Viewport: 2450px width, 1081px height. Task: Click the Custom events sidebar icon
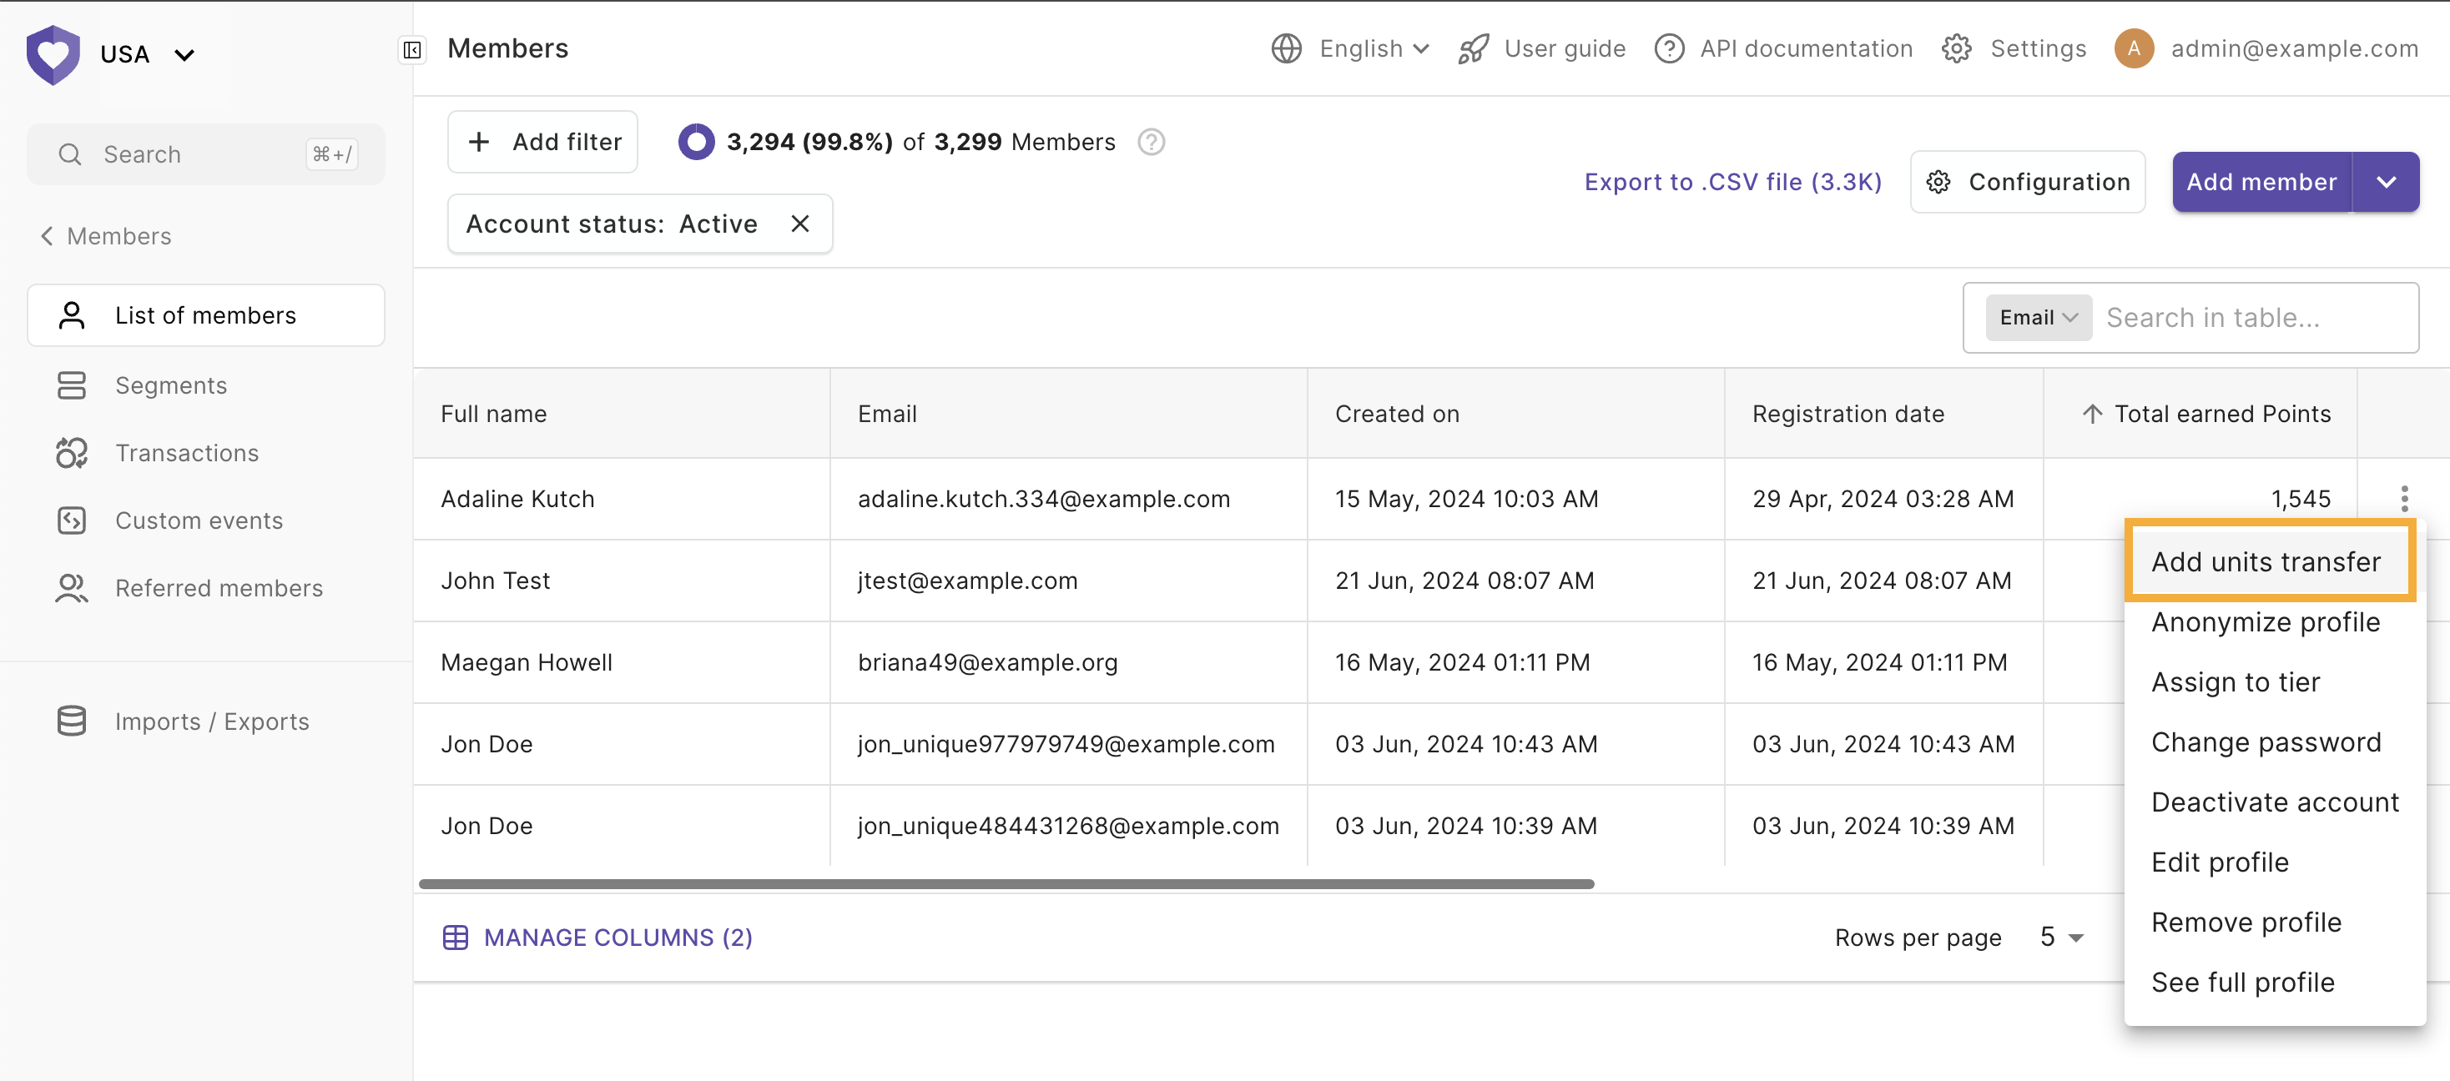(71, 520)
